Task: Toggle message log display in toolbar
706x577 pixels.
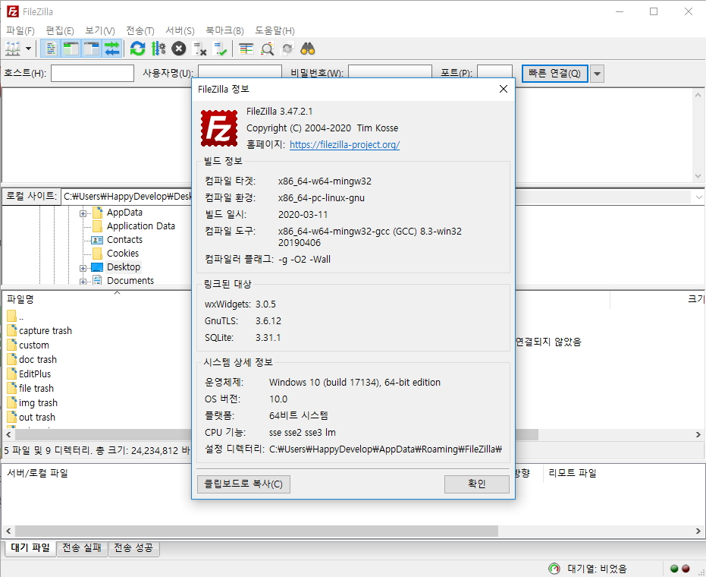Action: 50,49
